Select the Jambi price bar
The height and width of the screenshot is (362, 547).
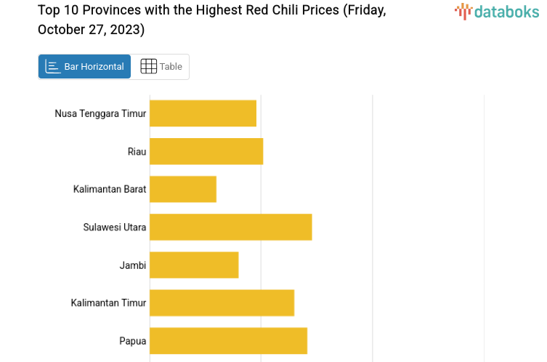coord(194,265)
